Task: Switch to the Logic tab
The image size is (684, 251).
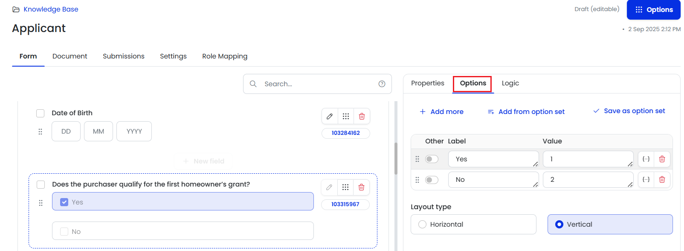Action: tap(510, 83)
